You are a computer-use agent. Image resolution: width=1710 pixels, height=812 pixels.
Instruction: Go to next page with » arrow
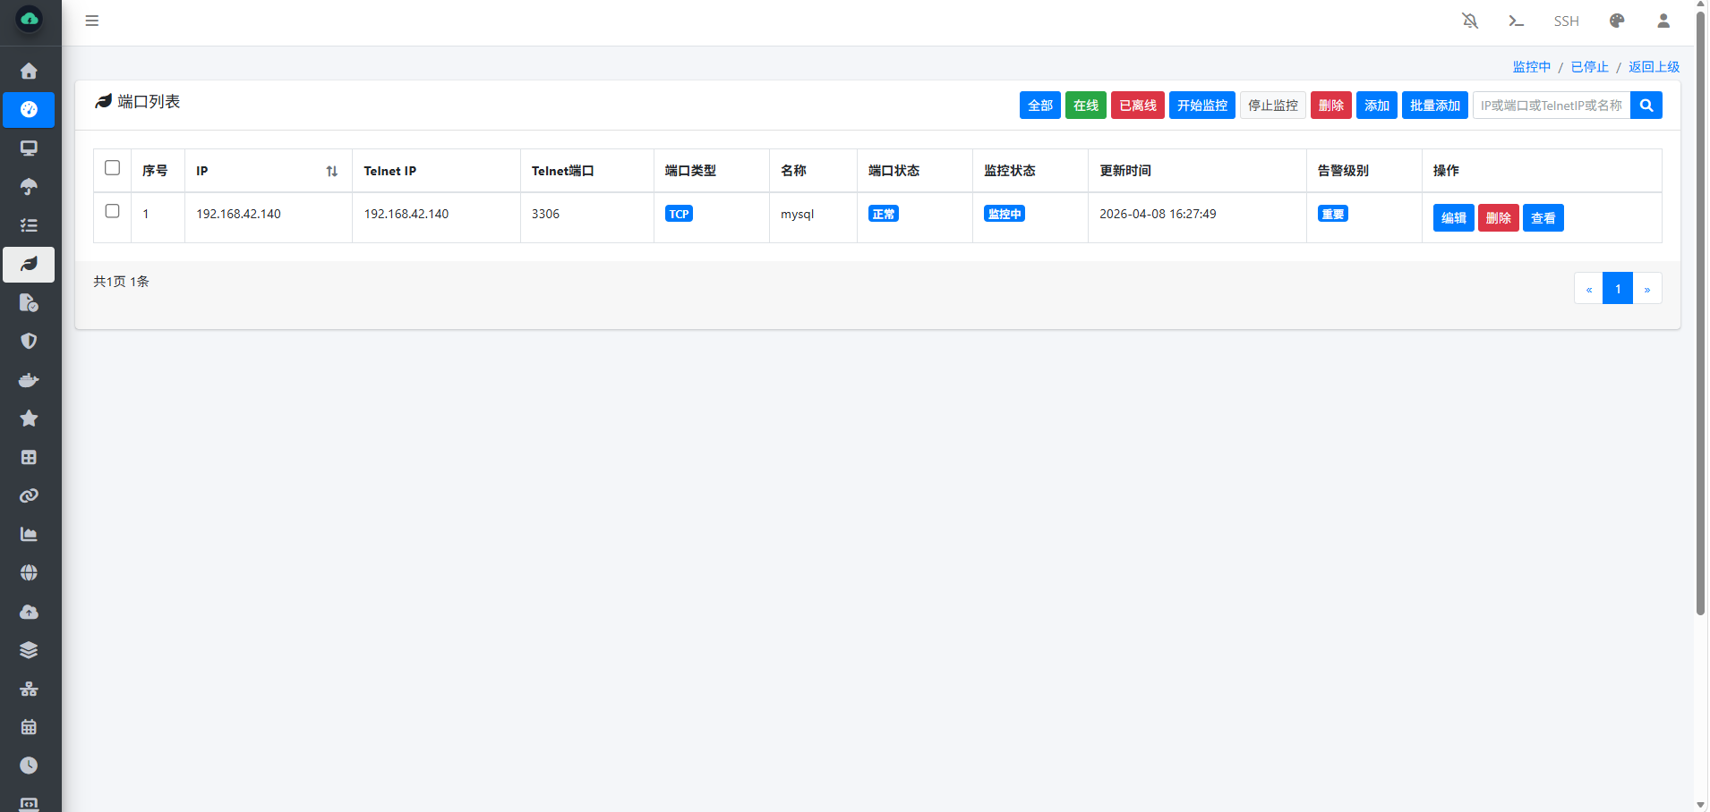(x=1646, y=289)
